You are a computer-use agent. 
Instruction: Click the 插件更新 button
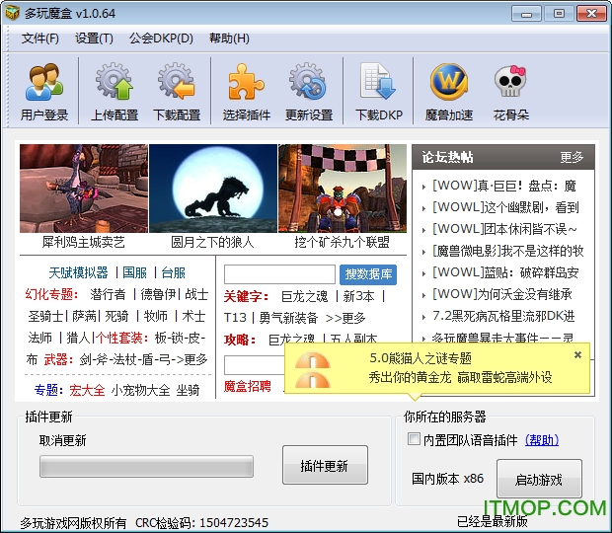[325, 465]
